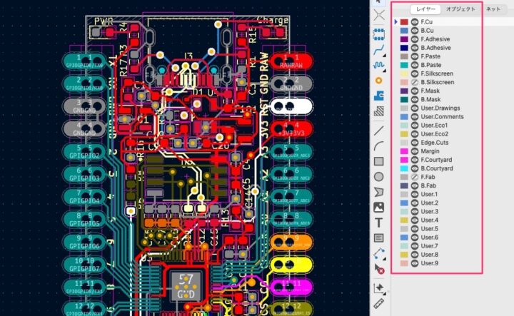Click the Add Image tool
This screenshot has width=514, height=316.
point(379,207)
